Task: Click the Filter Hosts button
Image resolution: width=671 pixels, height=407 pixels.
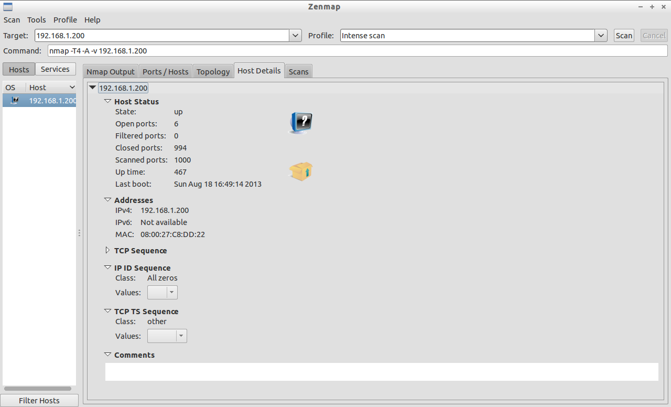Action: click(x=39, y=400)
